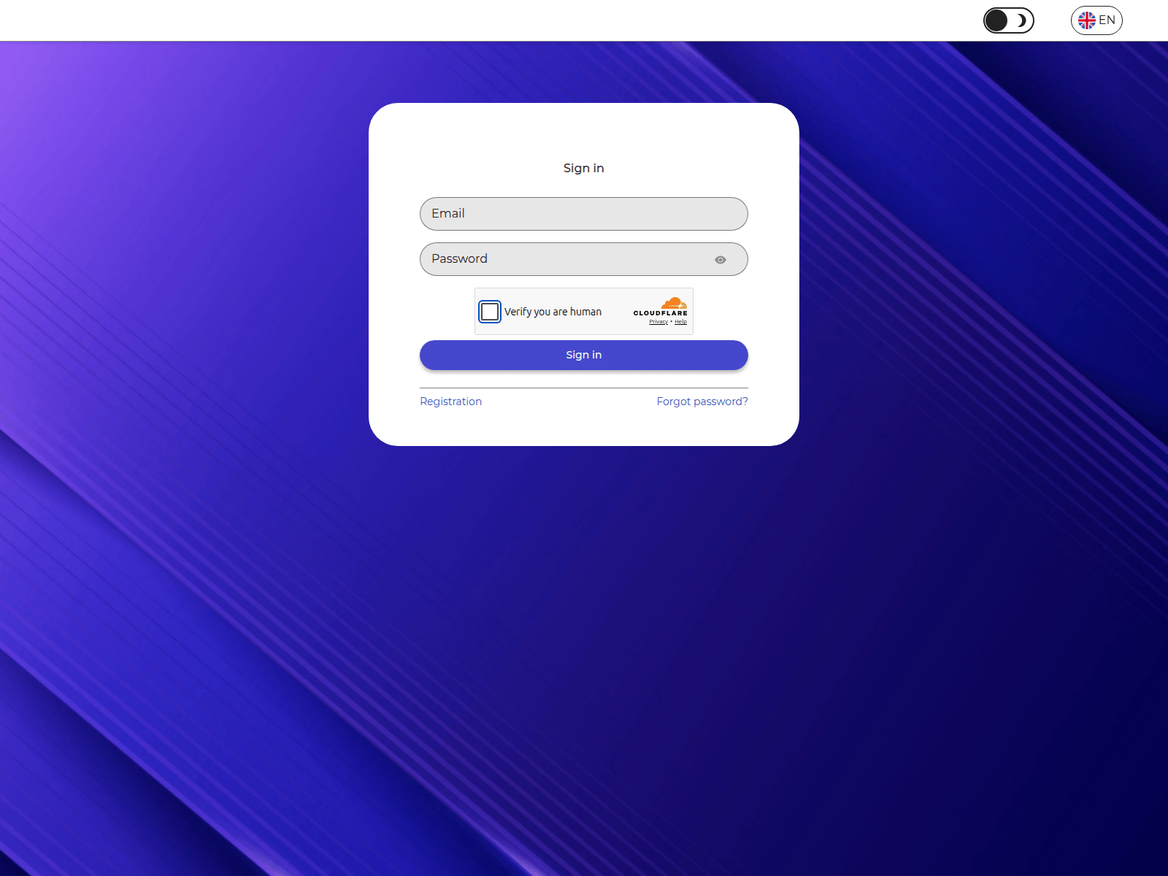Screen dimensions: 1168x876
Task: Open the Cloudflare Help link
Action: pos(680,322)
